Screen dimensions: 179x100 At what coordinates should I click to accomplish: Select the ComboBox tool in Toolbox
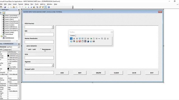[80, 39]
